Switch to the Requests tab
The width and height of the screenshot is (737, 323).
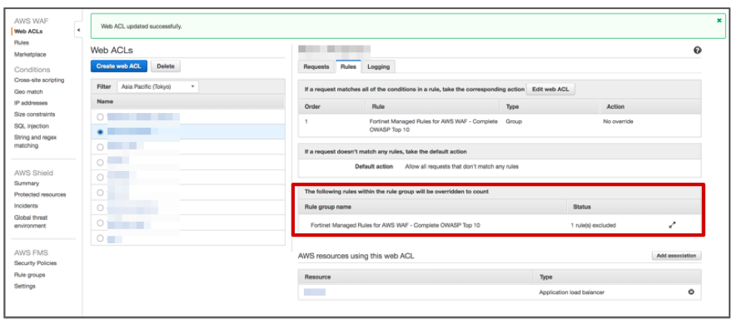click(x=316, y=66)
